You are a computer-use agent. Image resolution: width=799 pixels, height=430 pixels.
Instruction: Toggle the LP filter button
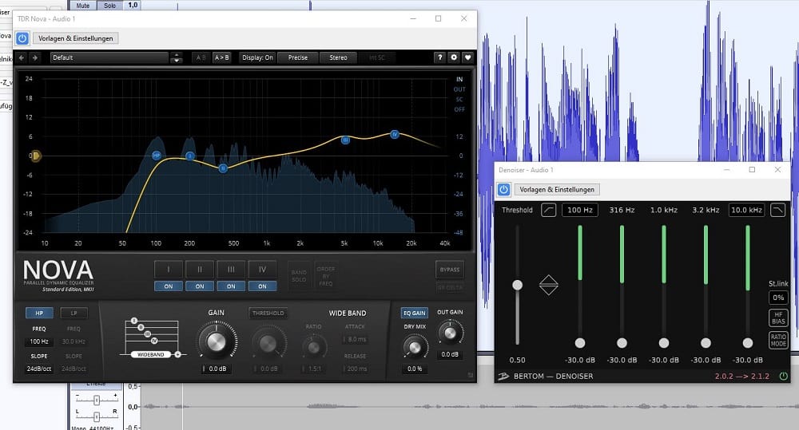(x=74, y=313)
